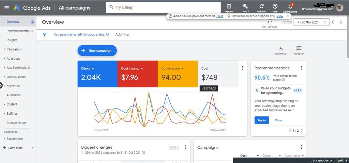This screenshot has height=163, width=349.
Task: Open Biggest changes three-dot menu
Action: click(x=185, y=147)
